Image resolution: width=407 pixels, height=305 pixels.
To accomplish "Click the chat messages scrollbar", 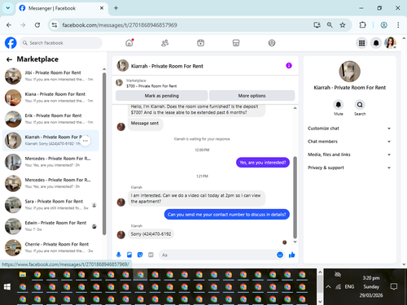I will coord(295,197).
